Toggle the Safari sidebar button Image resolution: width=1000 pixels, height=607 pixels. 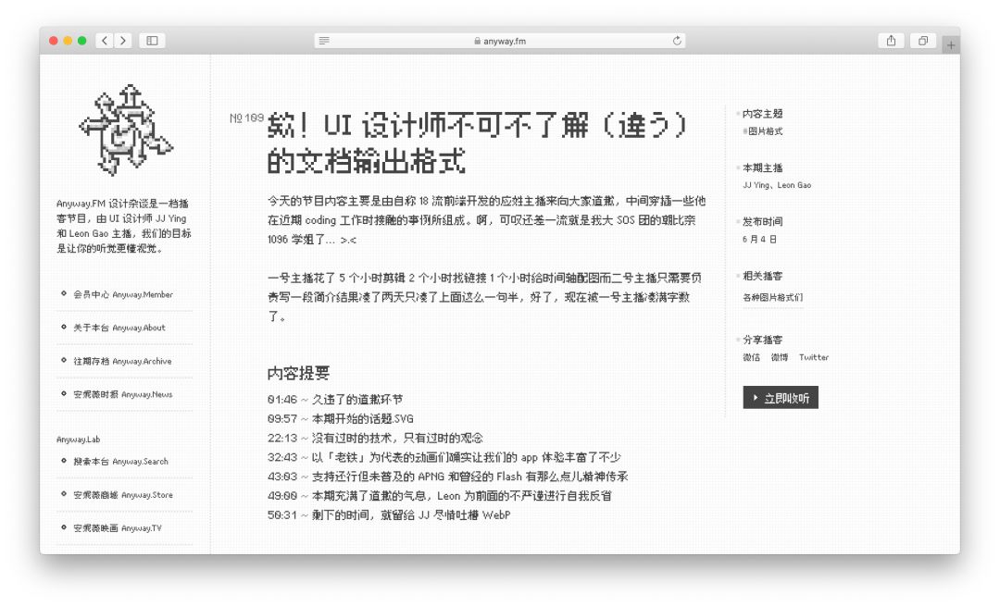152,41
